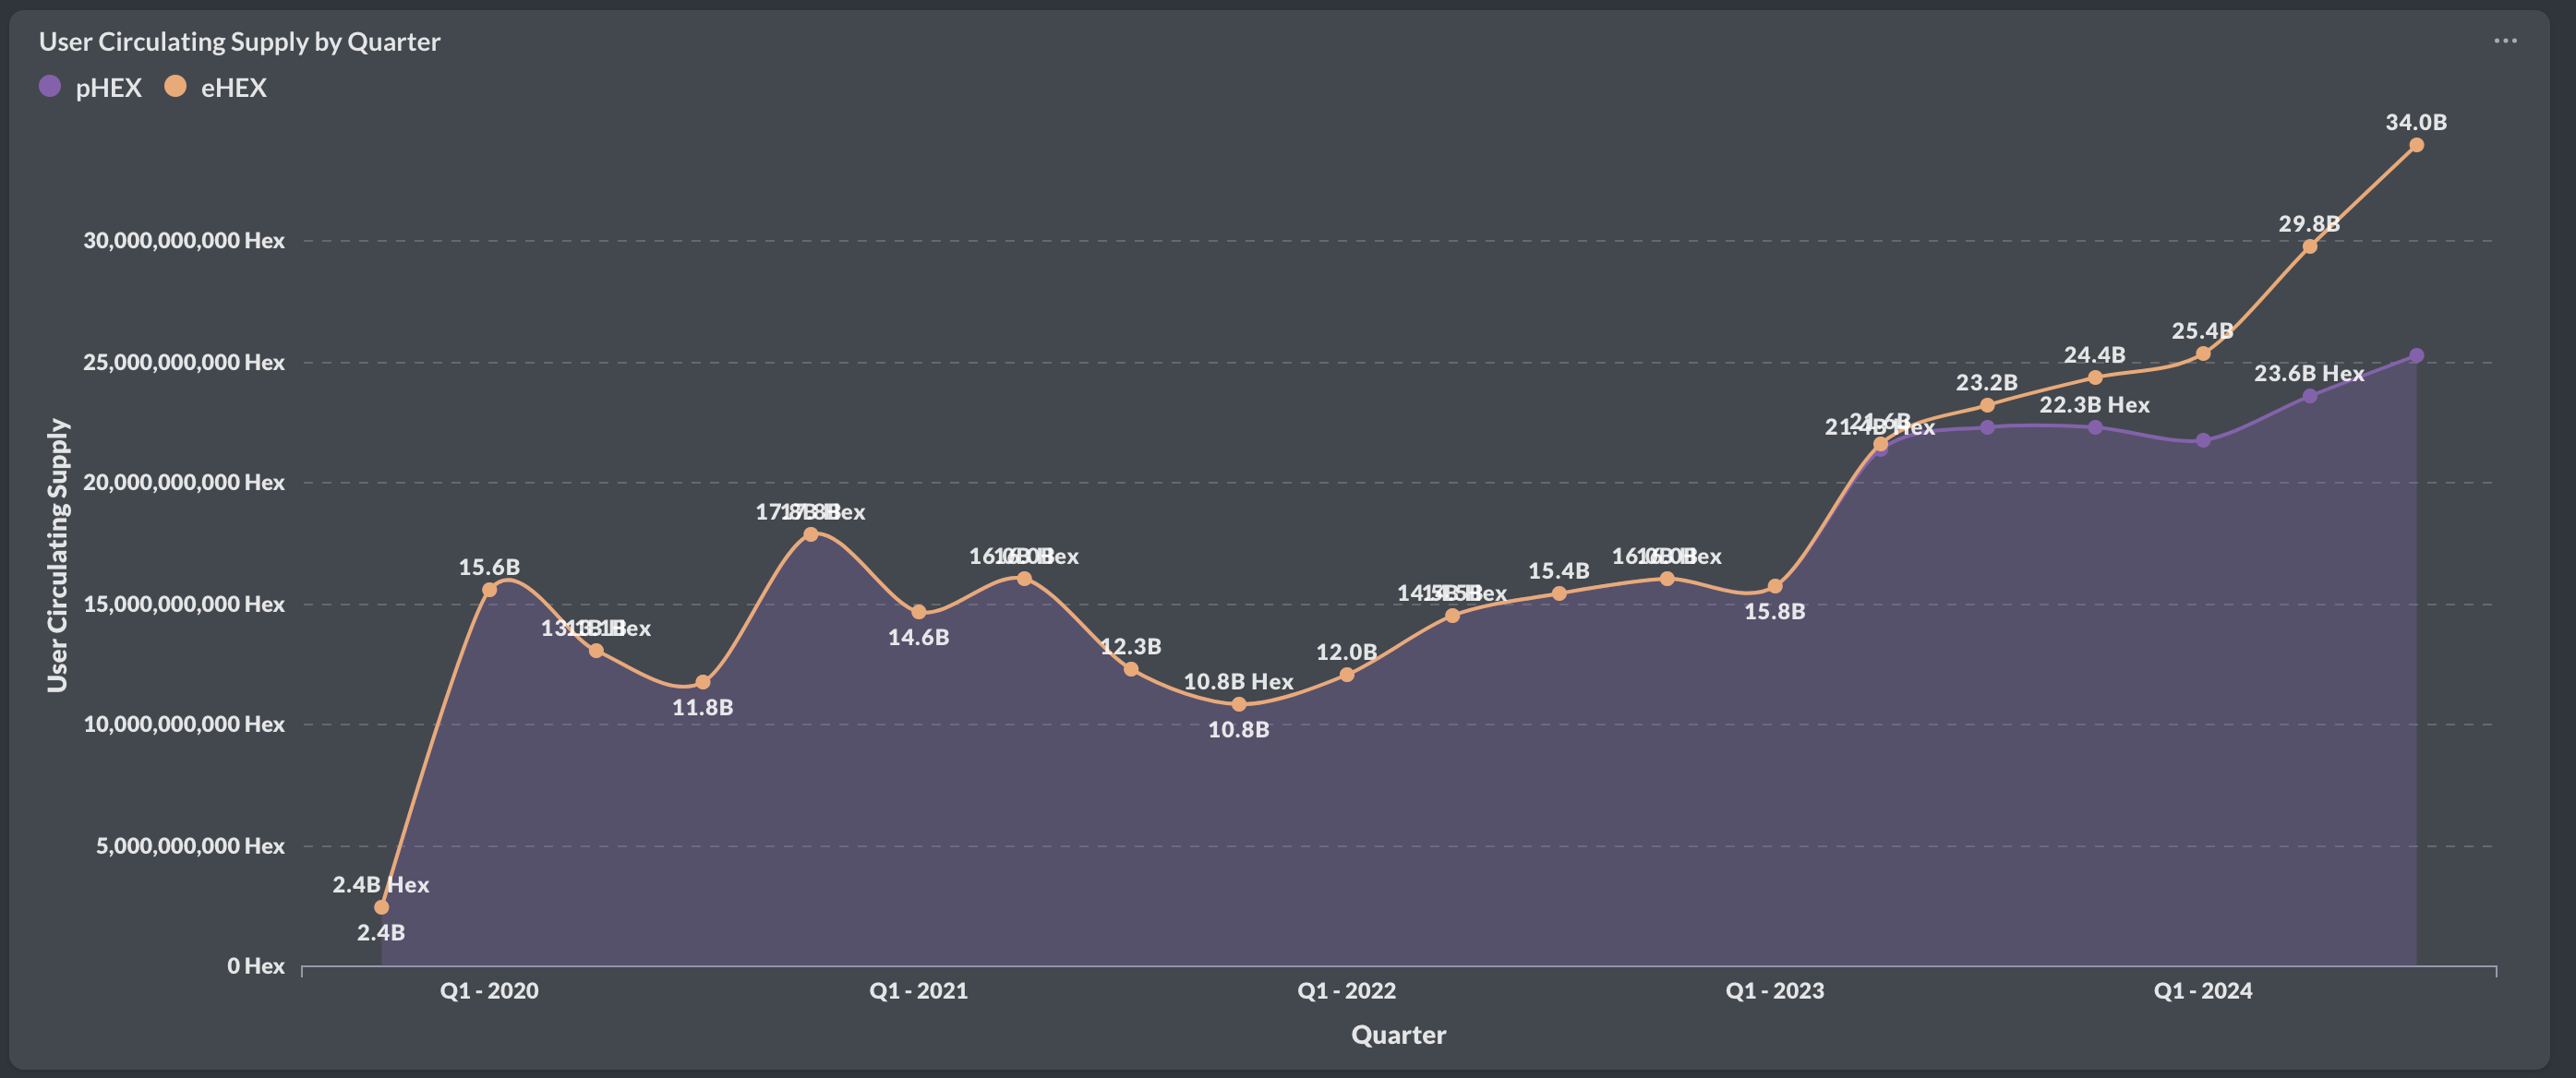Click the 29.8B eHEX data point

point(2309,246)
